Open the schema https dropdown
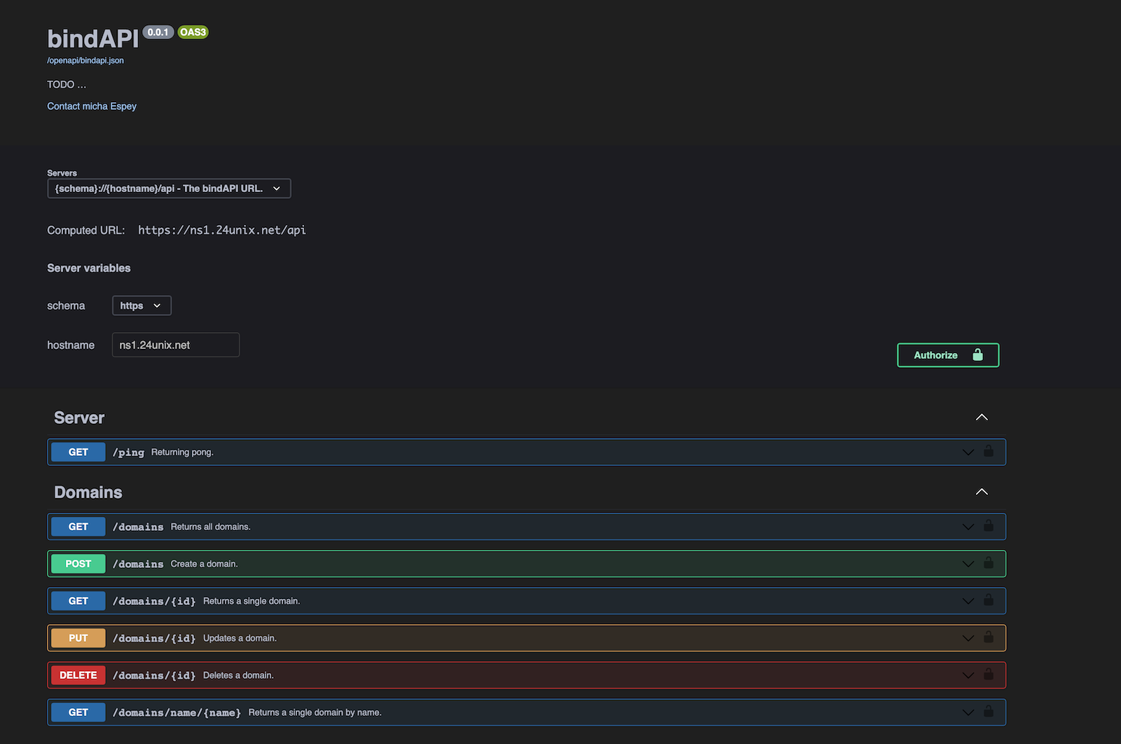Image resolution: width=1121 pixels, height=744 pixels. click(x=142, y=305)
